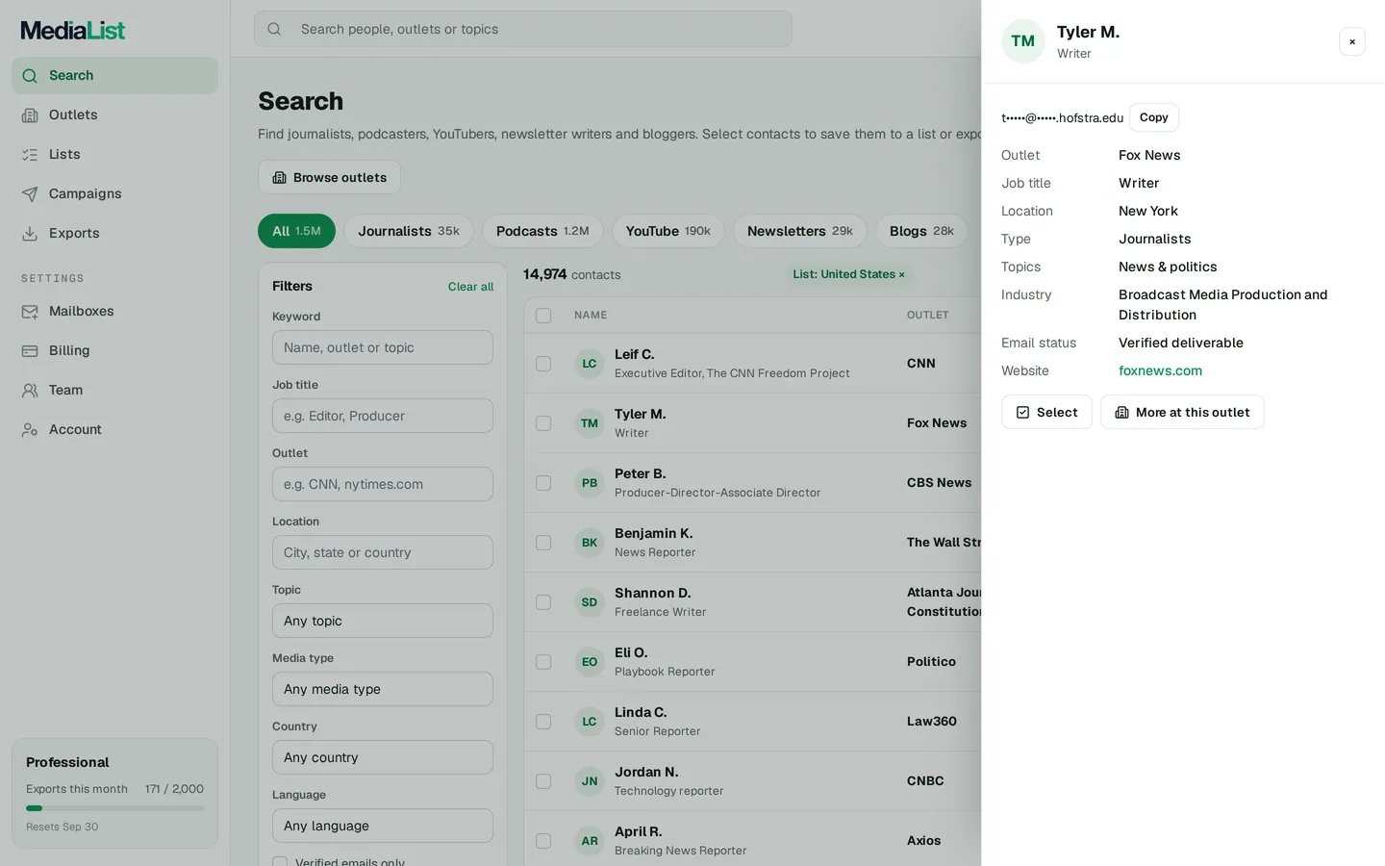Open Billing via the card icon

(30, 350)
